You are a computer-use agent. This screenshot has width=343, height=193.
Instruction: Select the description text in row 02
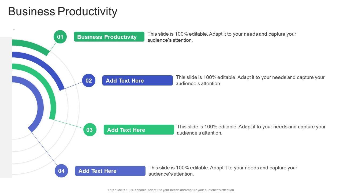pyautogui.click(x=250, y=80)
